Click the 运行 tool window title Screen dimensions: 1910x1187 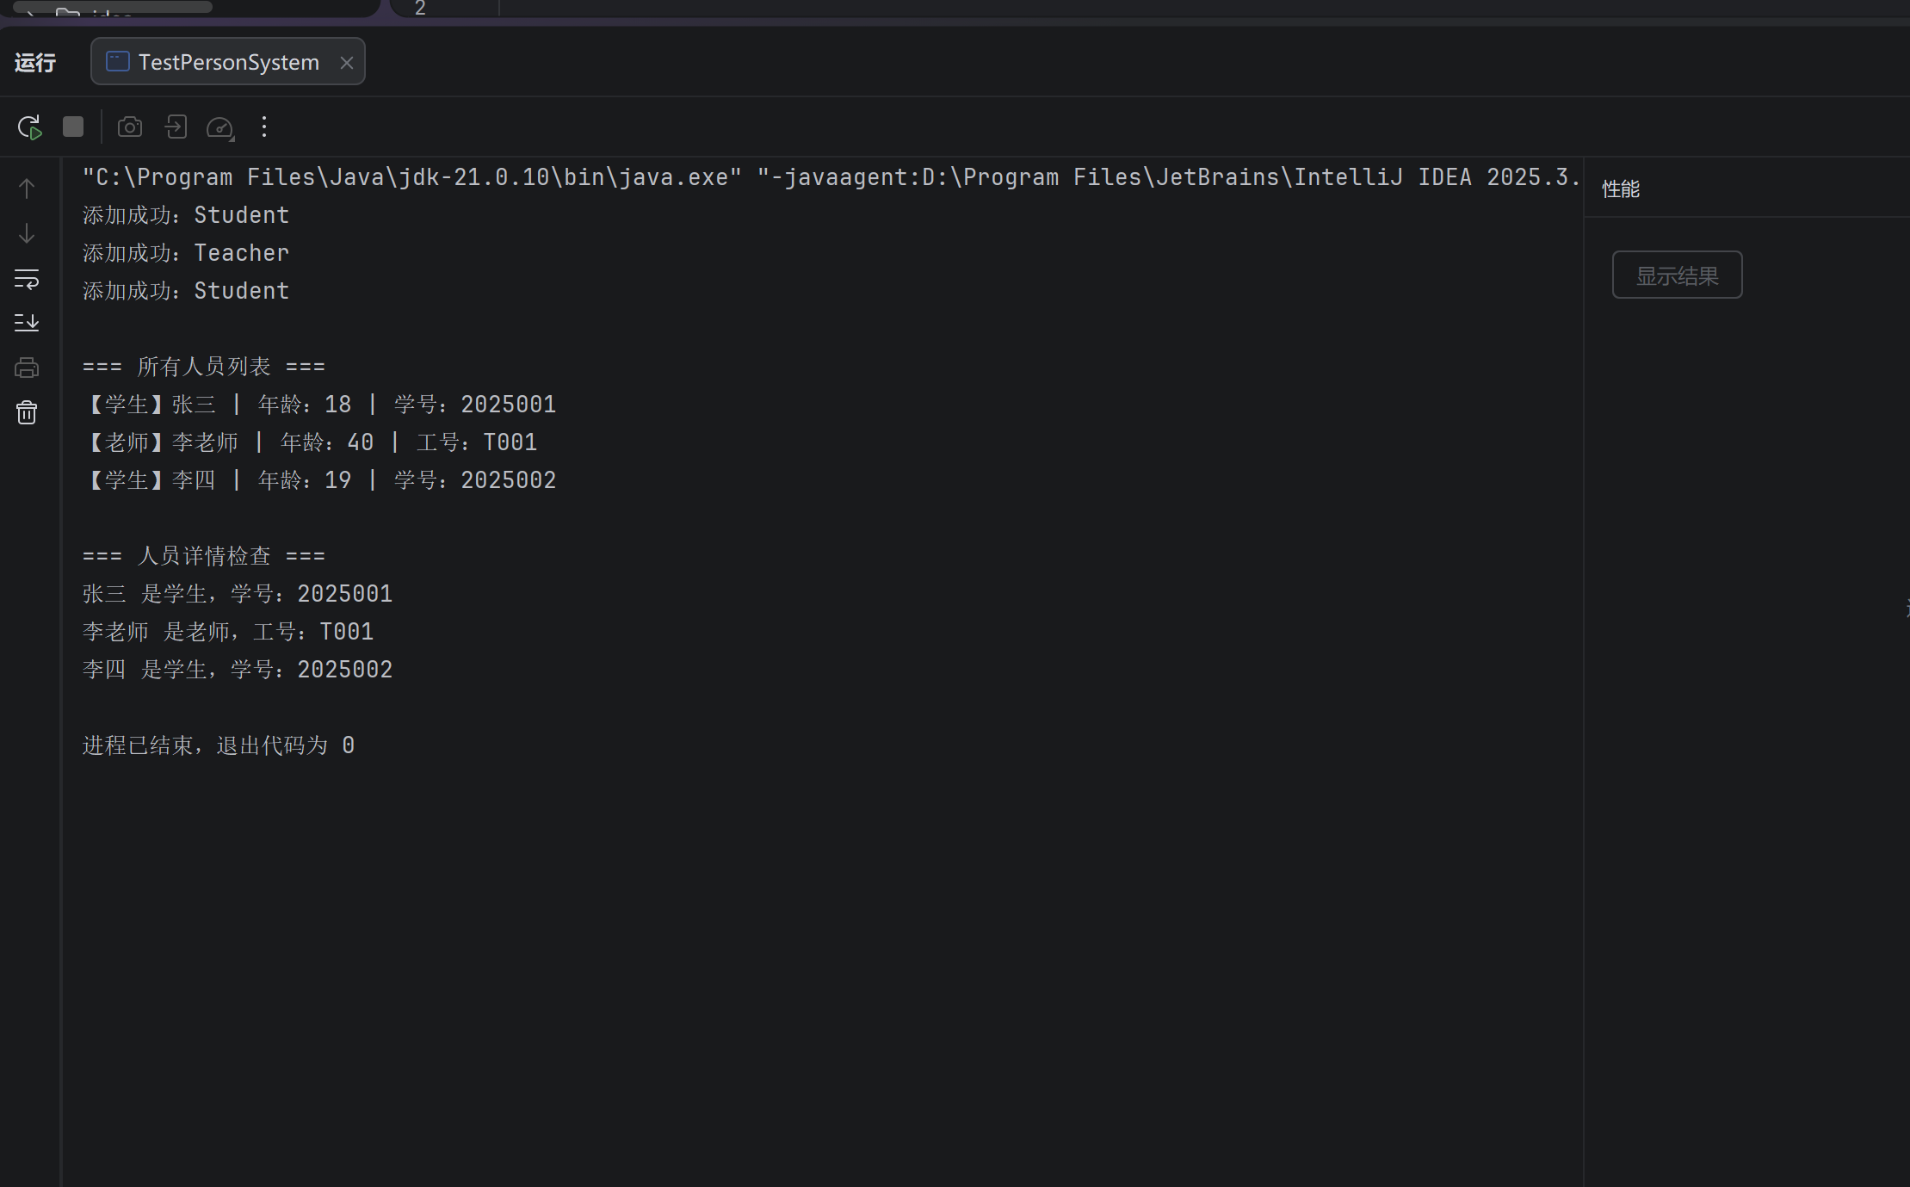[x=35, y=62]
